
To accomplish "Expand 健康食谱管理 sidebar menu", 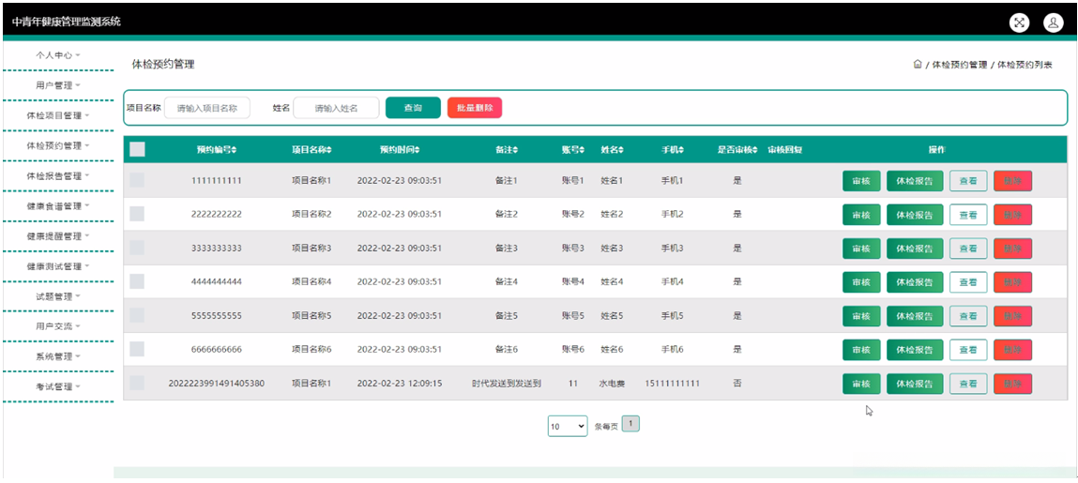I will click(x=58, y=205).
